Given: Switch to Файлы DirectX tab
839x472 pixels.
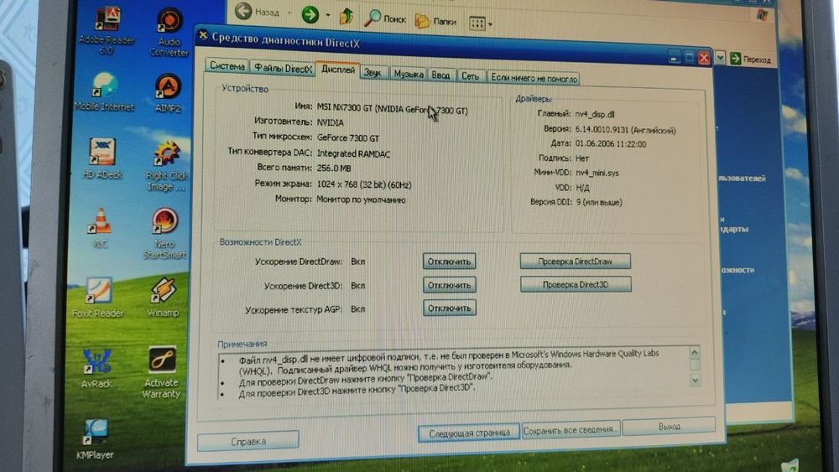Looking at the screenshot, I should pos(283,69).
